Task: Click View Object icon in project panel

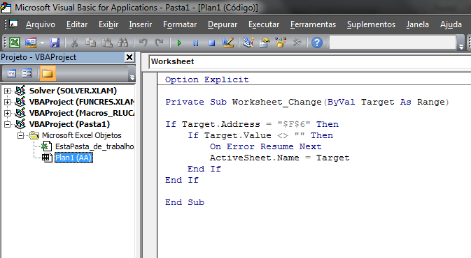Action: point(27,73)
